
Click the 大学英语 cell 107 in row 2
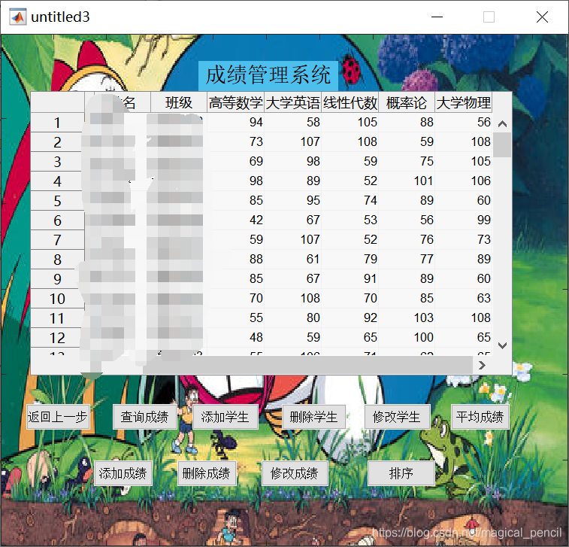292,141
